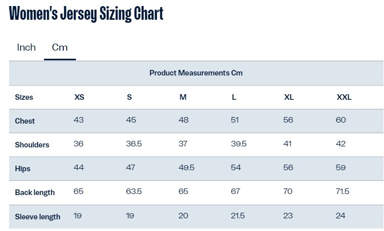Switch to the Inch tab
The width and height of the screenshot is (384, 231).
(x=26, y=47)
